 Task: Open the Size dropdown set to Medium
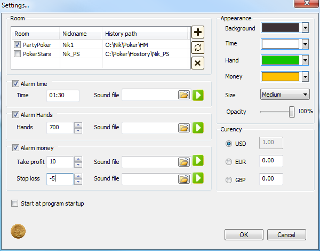pos(285,95)
